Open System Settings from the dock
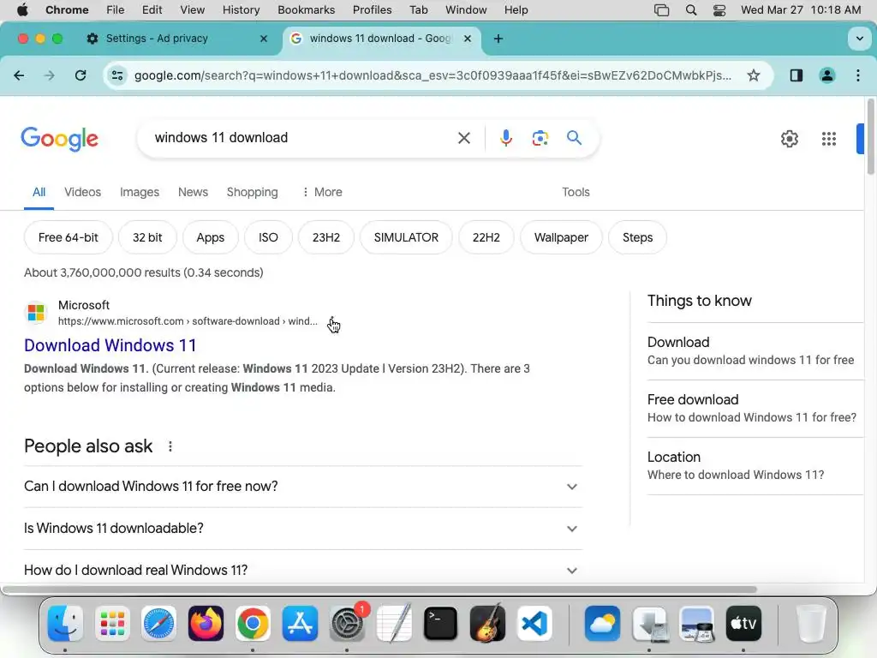 click(347, 624)
